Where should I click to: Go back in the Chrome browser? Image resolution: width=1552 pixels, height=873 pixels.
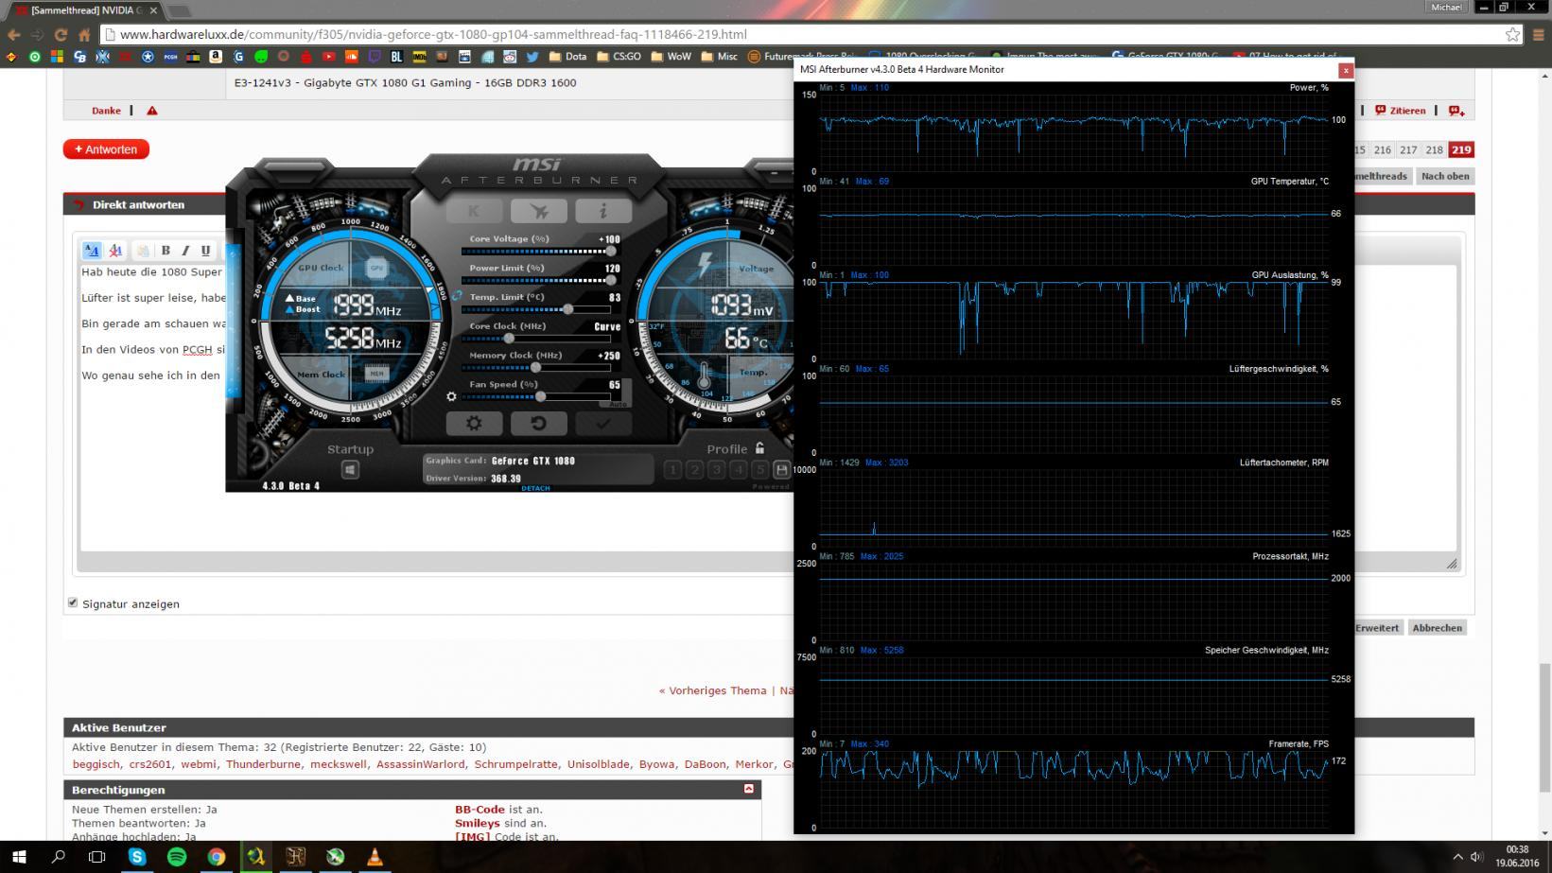pyautogui.click(x=13, y=34)
